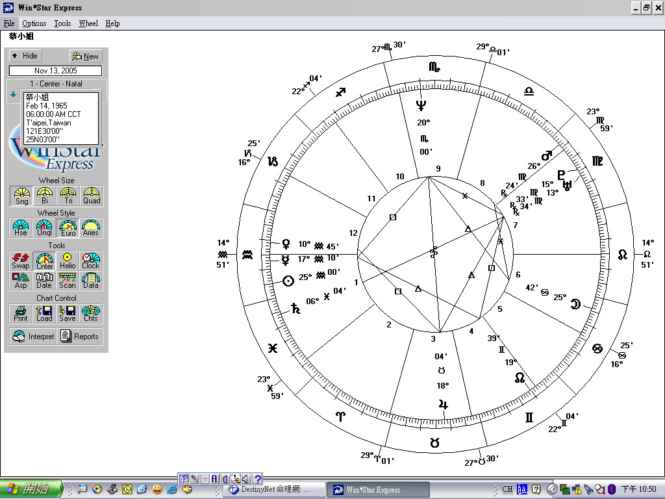Toggle the Sng single wheel option

21,196
